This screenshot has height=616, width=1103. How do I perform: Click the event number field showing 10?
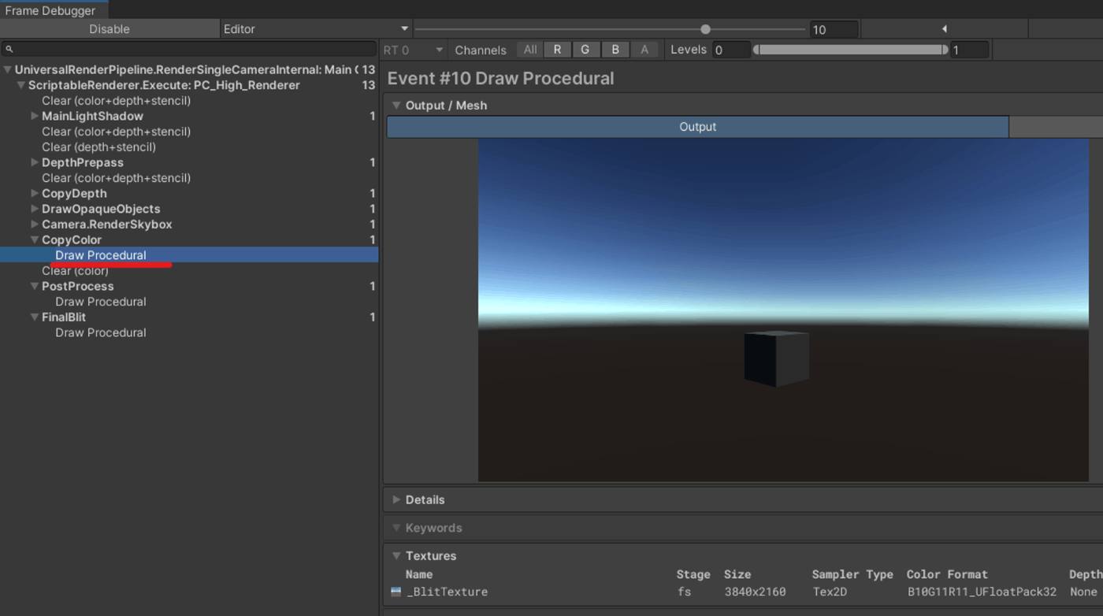[833, 28]
